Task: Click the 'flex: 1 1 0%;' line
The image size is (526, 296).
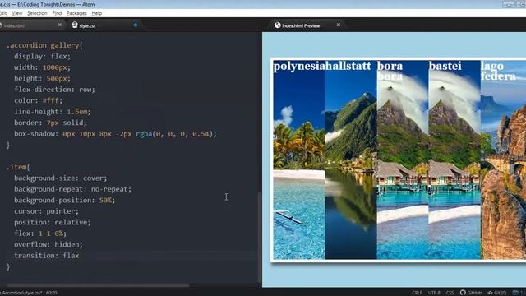Action: click(40, 234)
